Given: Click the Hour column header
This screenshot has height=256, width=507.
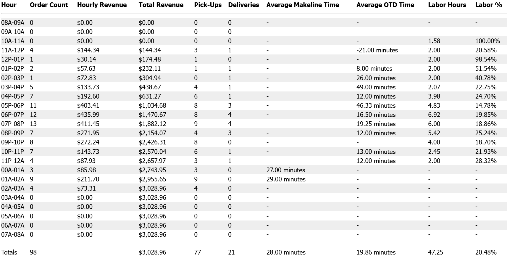Looking at the screenshot, I should 9,5.
